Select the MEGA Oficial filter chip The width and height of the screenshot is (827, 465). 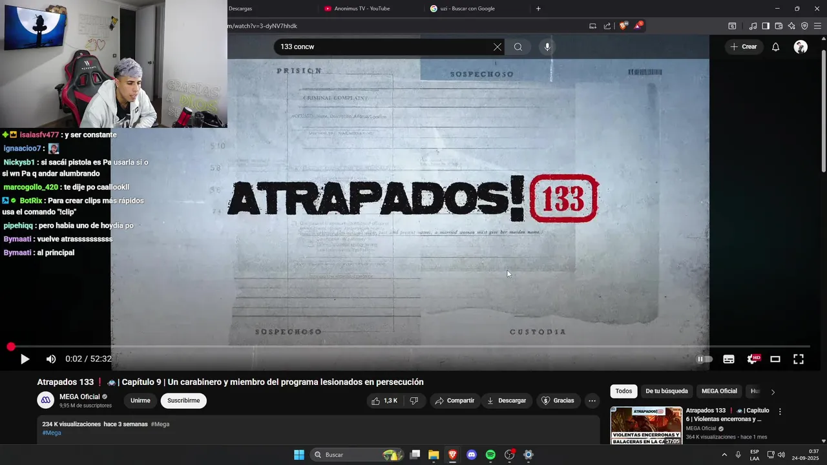pos(719,391)
